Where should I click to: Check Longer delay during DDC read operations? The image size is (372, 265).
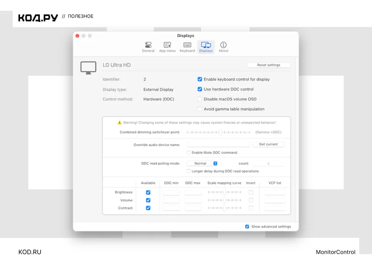(189, 171)
